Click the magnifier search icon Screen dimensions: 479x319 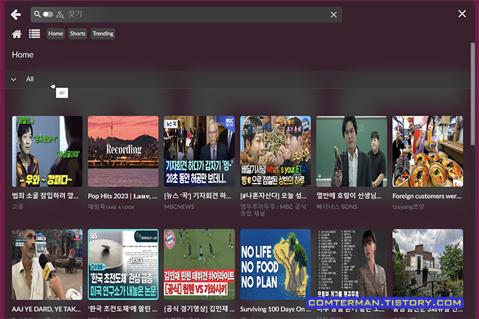[37, 14]
